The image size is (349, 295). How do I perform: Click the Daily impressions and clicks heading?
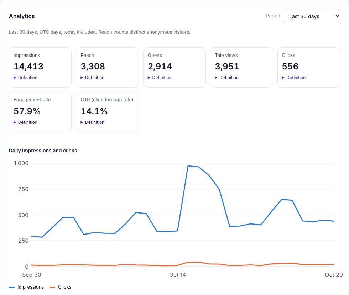43,151
